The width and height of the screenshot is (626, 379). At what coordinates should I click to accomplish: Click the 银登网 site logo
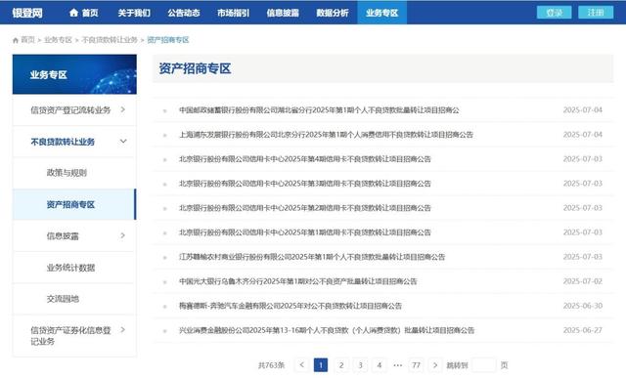(x=27, y=13)
